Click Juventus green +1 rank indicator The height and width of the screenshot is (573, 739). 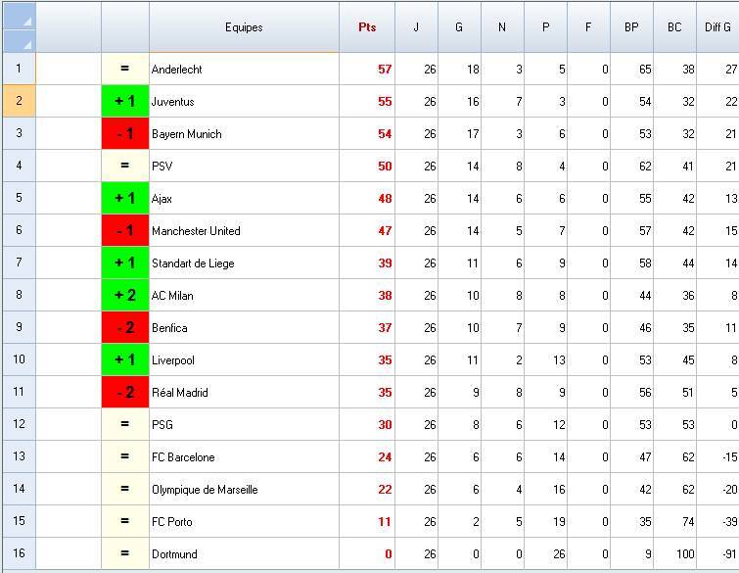tap(125, 102)
